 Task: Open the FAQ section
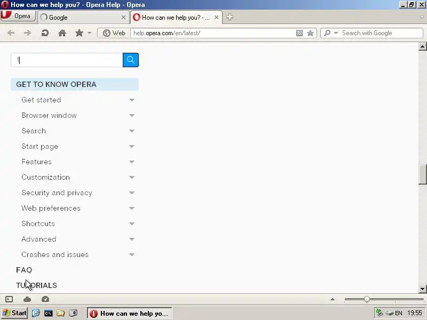click(x=24, y=270)
